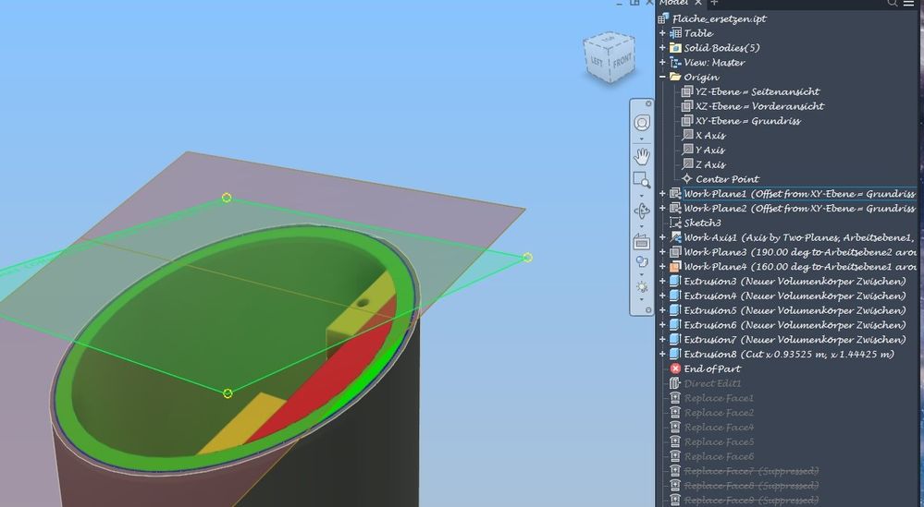924x507 pixels.
Task: Click the lighting sun icon in navigation bar
Action: (x=642, y=287)
